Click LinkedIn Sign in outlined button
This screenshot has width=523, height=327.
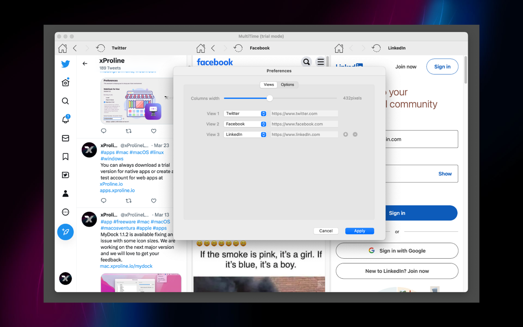point(442,67)
